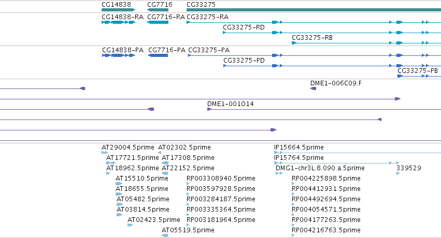Screen dimensions: 441x238
Task: Click the AT02423.5prime EST label
Action: 154,220
